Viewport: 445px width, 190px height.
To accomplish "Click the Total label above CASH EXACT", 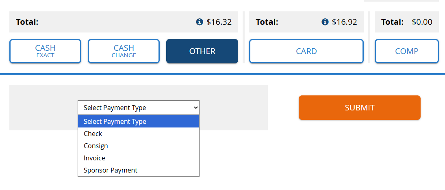I will [x=27, y=22].
